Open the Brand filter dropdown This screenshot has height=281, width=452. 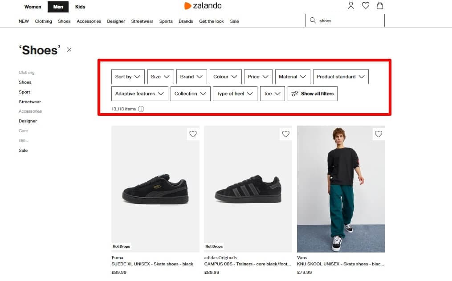click(191, 77)
